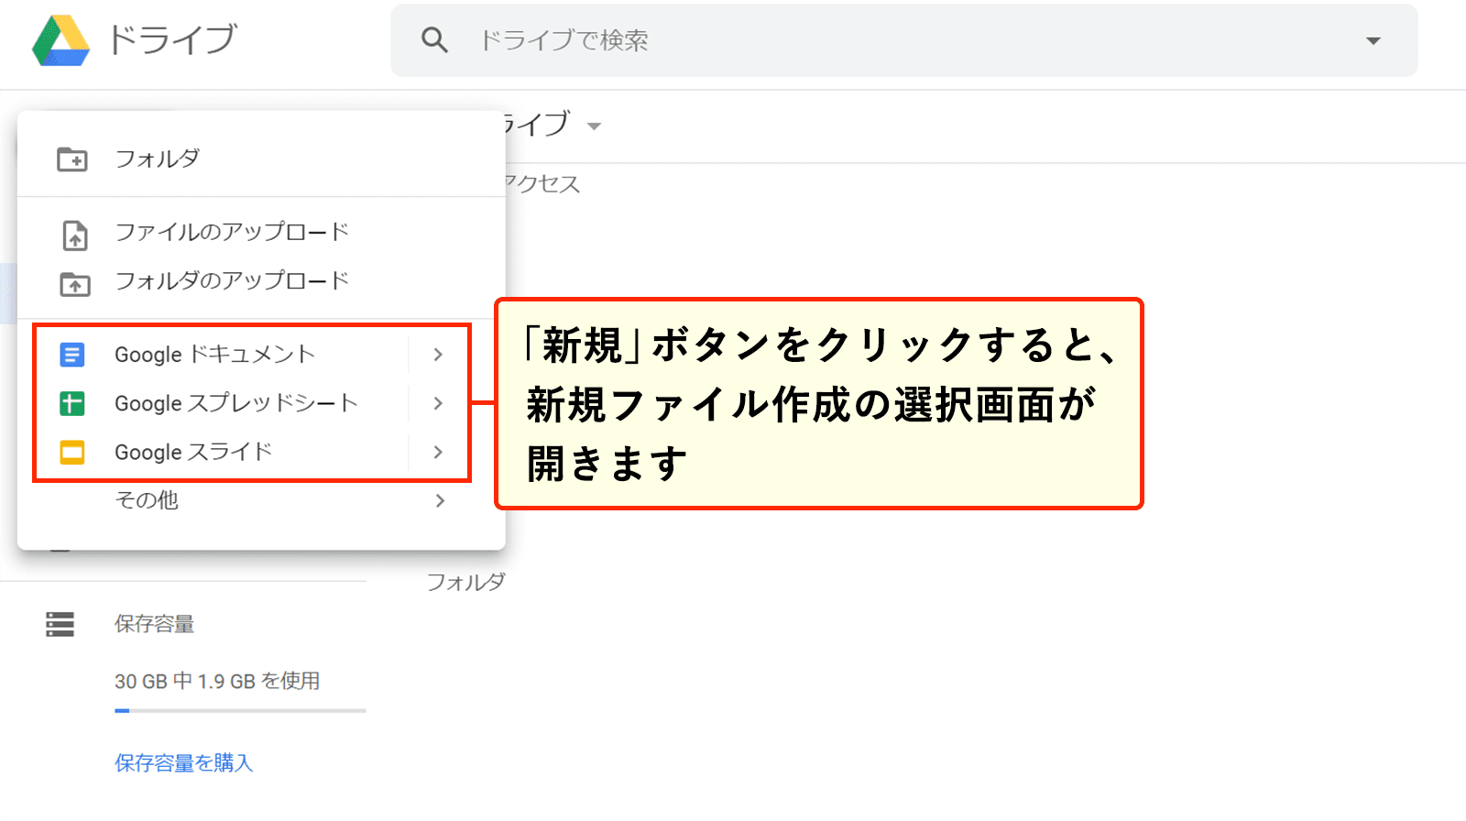Viewport: 1466px width, 821px height.
Task: Expand Google ドキュメント submenu arrow
Action: 438,355
